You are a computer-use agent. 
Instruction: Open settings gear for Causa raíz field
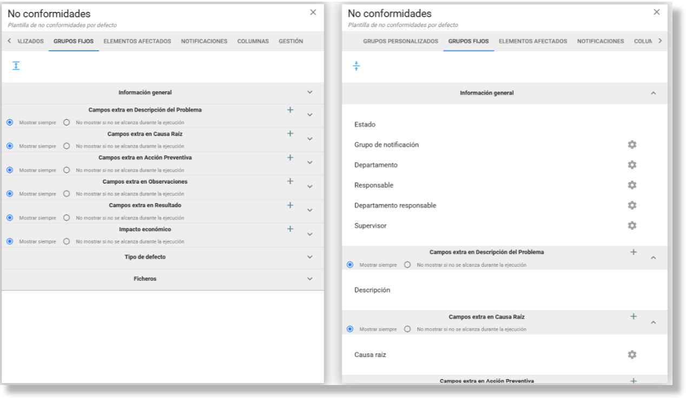(x=631, y=355)
